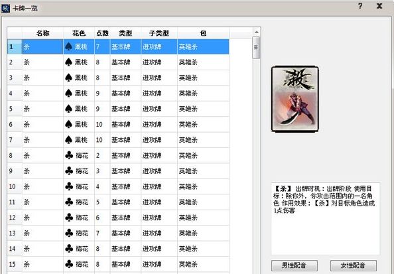394x274 pixels.
Task: Click the 英雄杀 cell in row 1
Action: pos(203,46)
